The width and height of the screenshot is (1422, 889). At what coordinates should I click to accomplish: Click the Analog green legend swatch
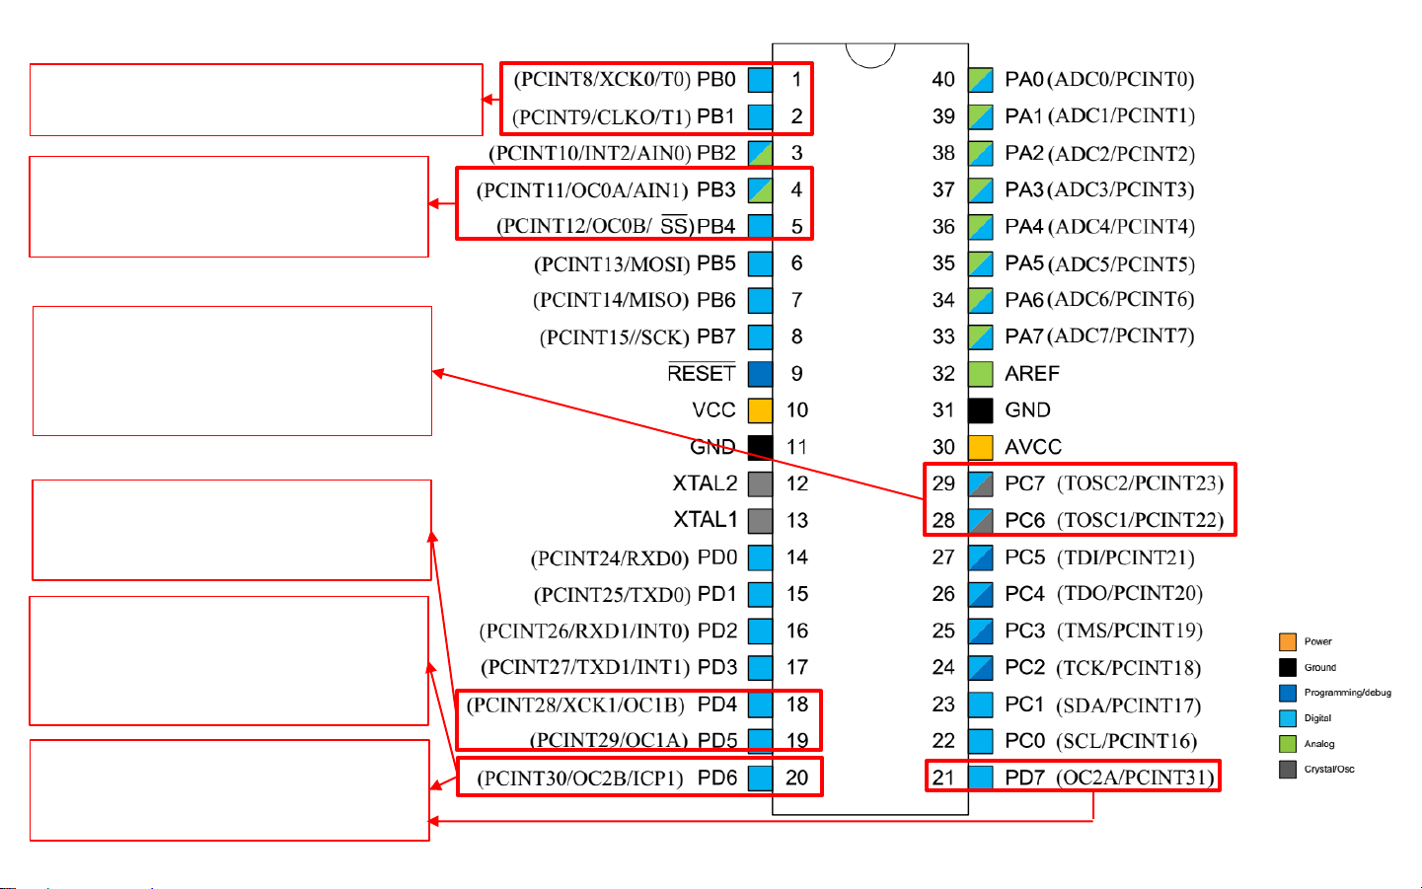click(1288, 744)
